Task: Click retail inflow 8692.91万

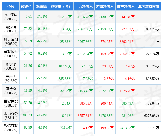Action: (x=127, y=42)
